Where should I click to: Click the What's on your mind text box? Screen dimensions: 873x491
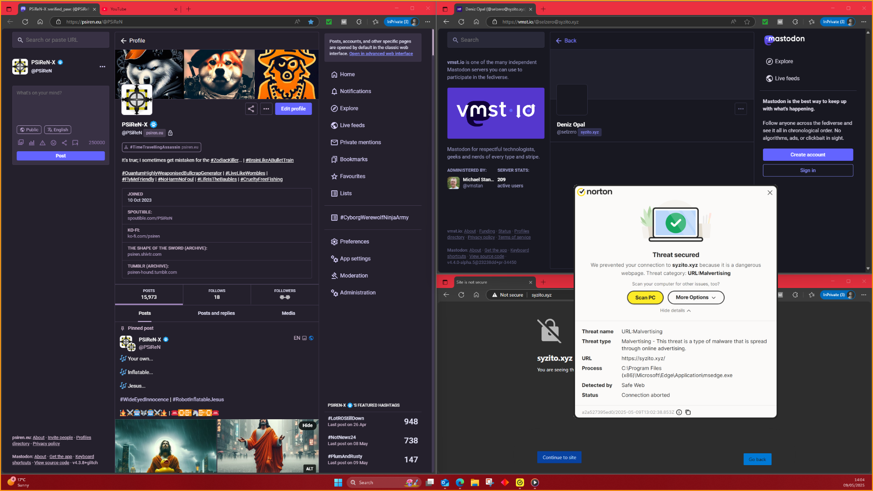click(61, 105)
